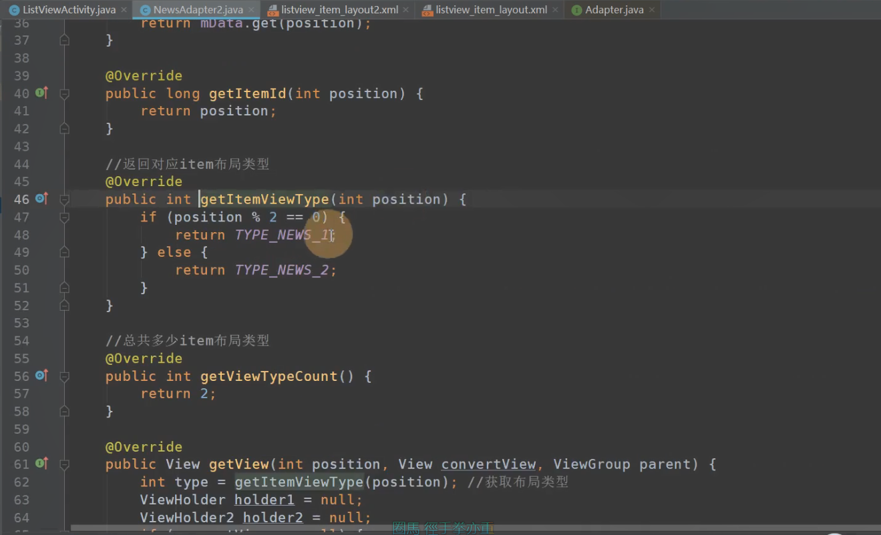Click the comment '//总共多少item布局类型'
Screen dimensions: 881x535
188,341
